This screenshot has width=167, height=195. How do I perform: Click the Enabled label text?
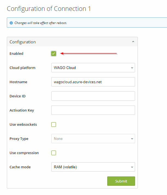(x=16, y=54)
